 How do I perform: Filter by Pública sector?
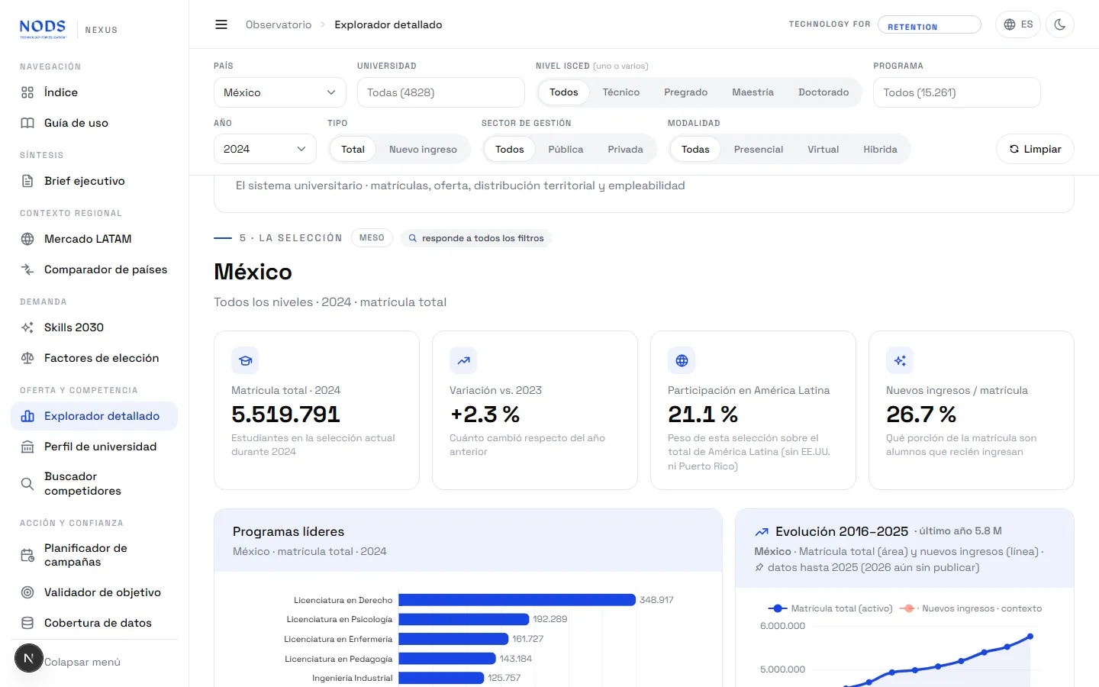coord(566,150)
